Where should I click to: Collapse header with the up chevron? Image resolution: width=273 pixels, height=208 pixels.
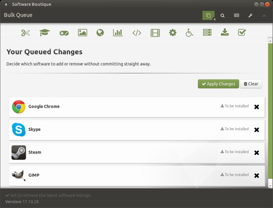(x=264, y=16)
